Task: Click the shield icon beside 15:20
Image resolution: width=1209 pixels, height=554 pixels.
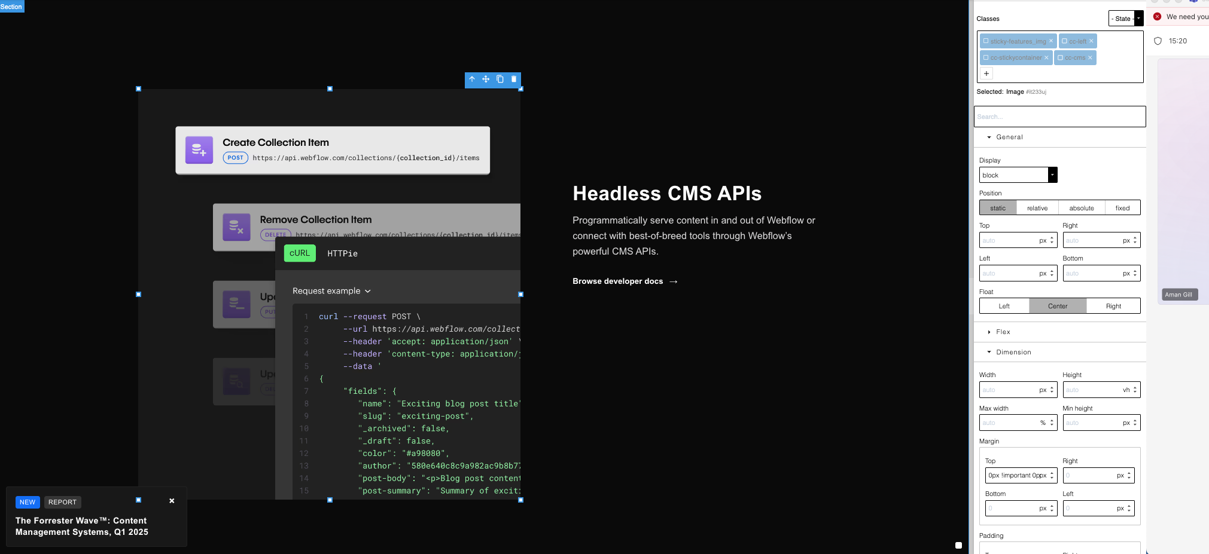Action: click(x=1158, y=41)
